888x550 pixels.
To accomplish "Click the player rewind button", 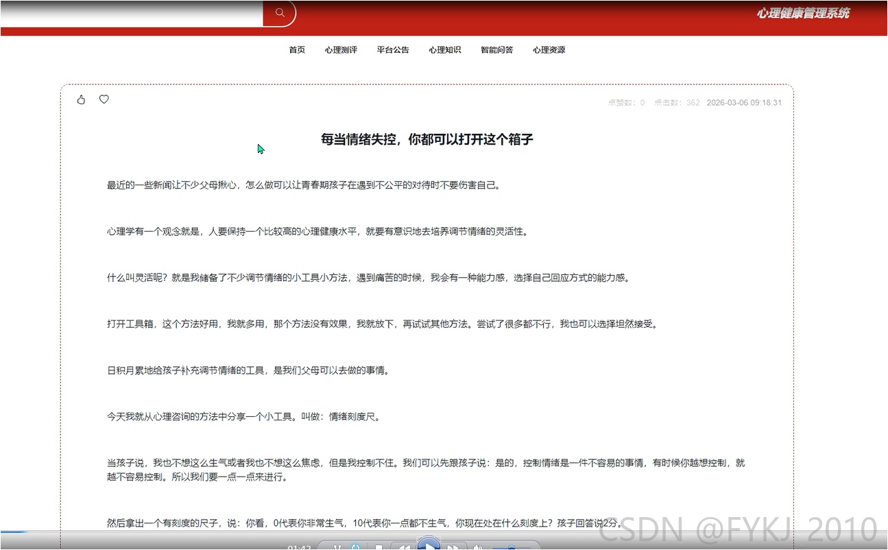I will pyautogui.click(x=405, y=547).
